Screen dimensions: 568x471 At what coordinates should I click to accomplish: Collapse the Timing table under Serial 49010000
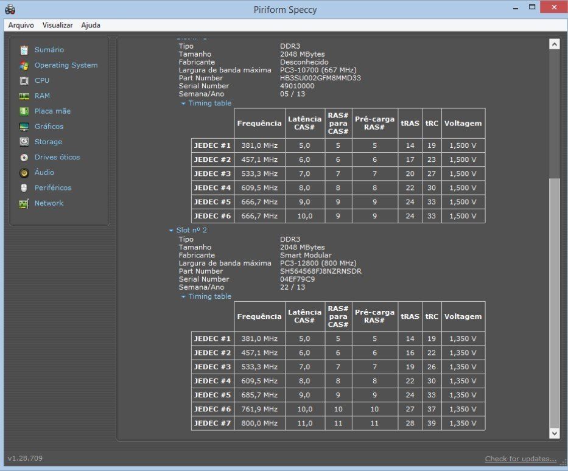pyautogui.click(x=183, y=103)
